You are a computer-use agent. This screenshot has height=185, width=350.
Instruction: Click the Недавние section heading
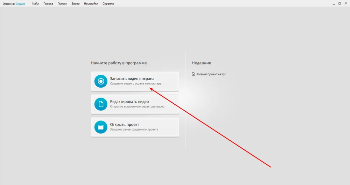click(x=201, y=63)
